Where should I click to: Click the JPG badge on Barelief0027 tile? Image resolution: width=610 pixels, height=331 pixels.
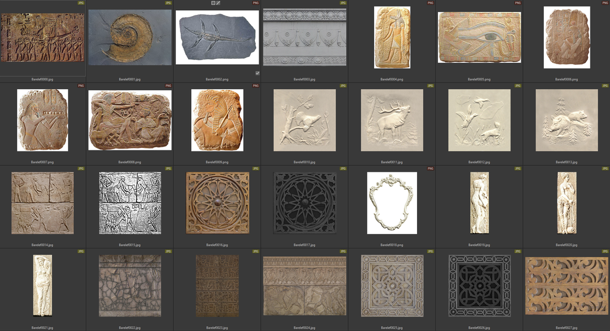point(605,251)
